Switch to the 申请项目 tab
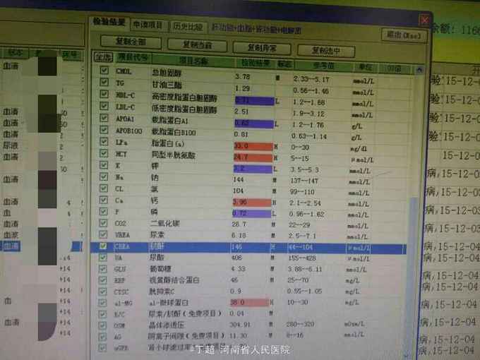This screenshot has width=480, height=360. (148, 25)
